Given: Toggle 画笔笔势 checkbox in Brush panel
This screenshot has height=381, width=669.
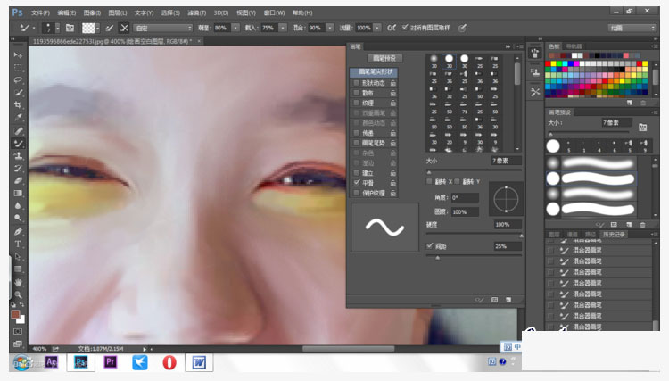Looking at the screenshot, I should click(356, 143).
